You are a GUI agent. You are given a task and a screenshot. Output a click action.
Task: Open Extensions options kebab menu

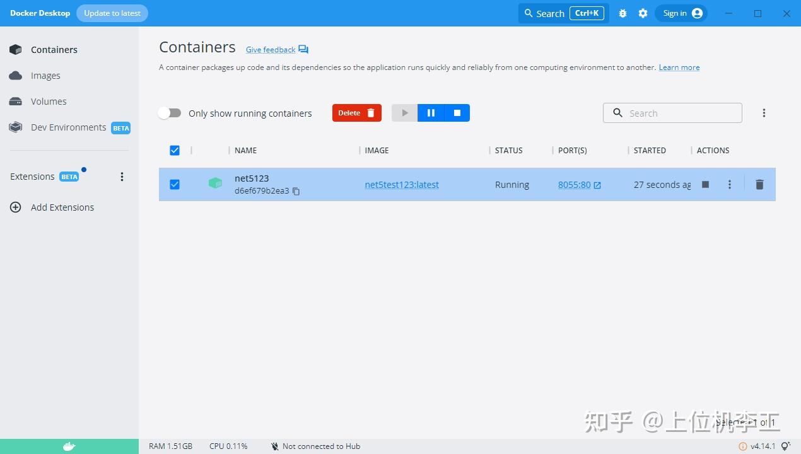(122, 177)
